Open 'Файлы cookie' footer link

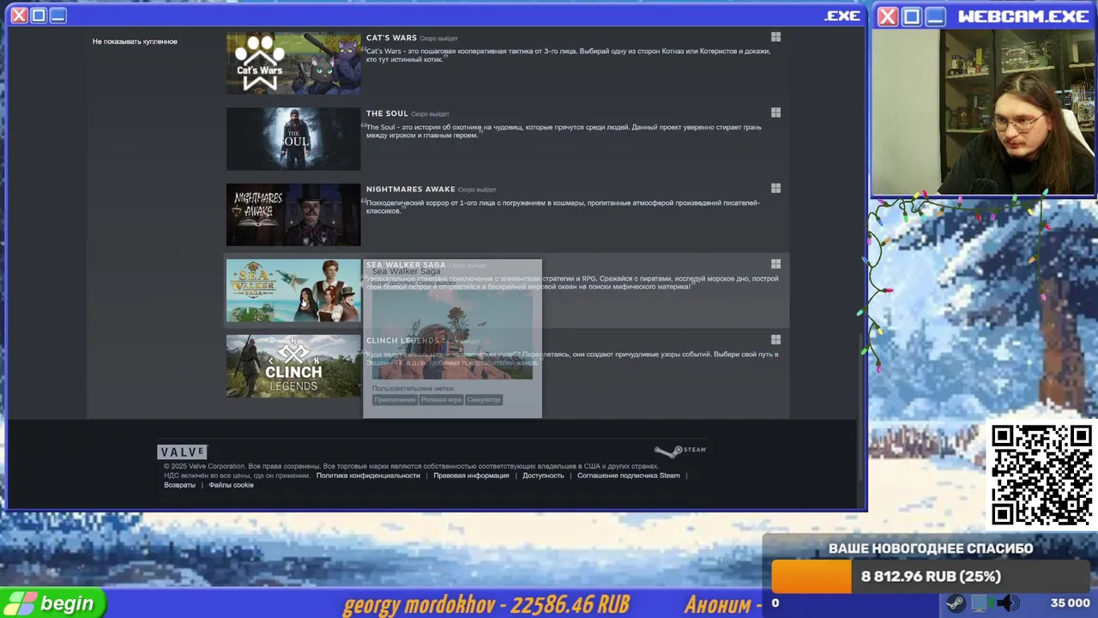point(231,485)
